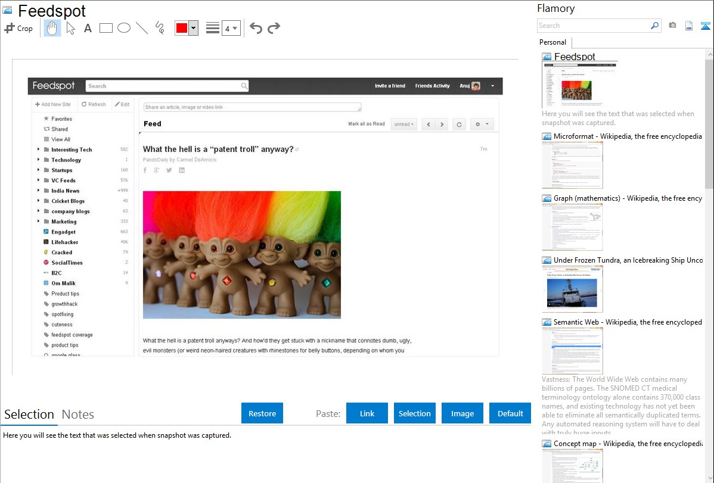This screenshot has height=483, width=714.
Task: Click the Paste Default button
Action: tap(510, 413)
